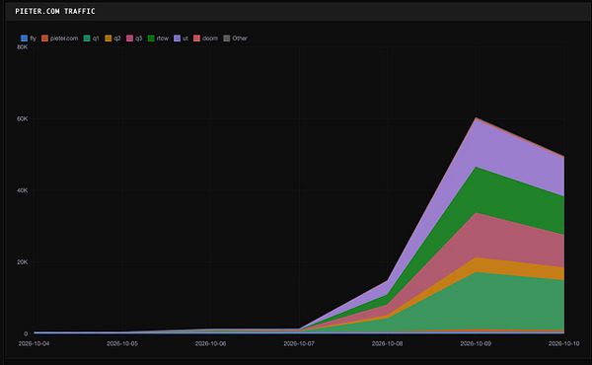Click the 'q2' legend label
Viewport: 592px width, 365px height.
pos(117,38)
